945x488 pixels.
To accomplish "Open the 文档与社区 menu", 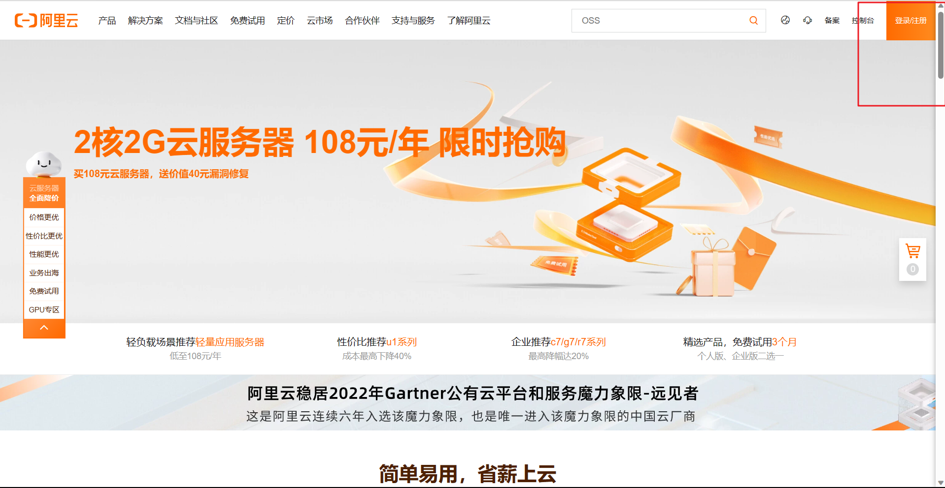I will pos(196,21).
